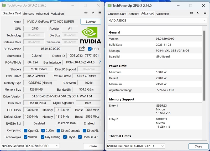The image size is (210, 151).
Task: Click Entry 2 memory support row
Action: (x=155, y=123)
